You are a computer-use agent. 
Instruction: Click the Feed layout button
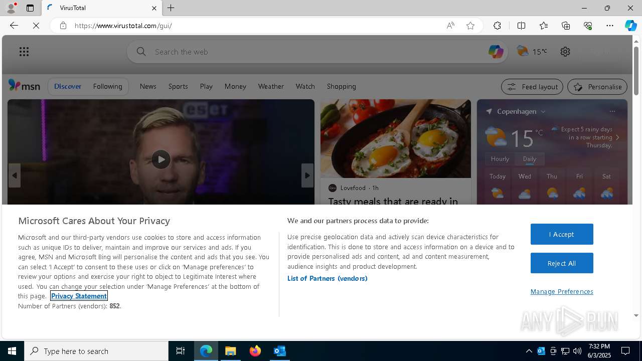(x=532, y=87)
